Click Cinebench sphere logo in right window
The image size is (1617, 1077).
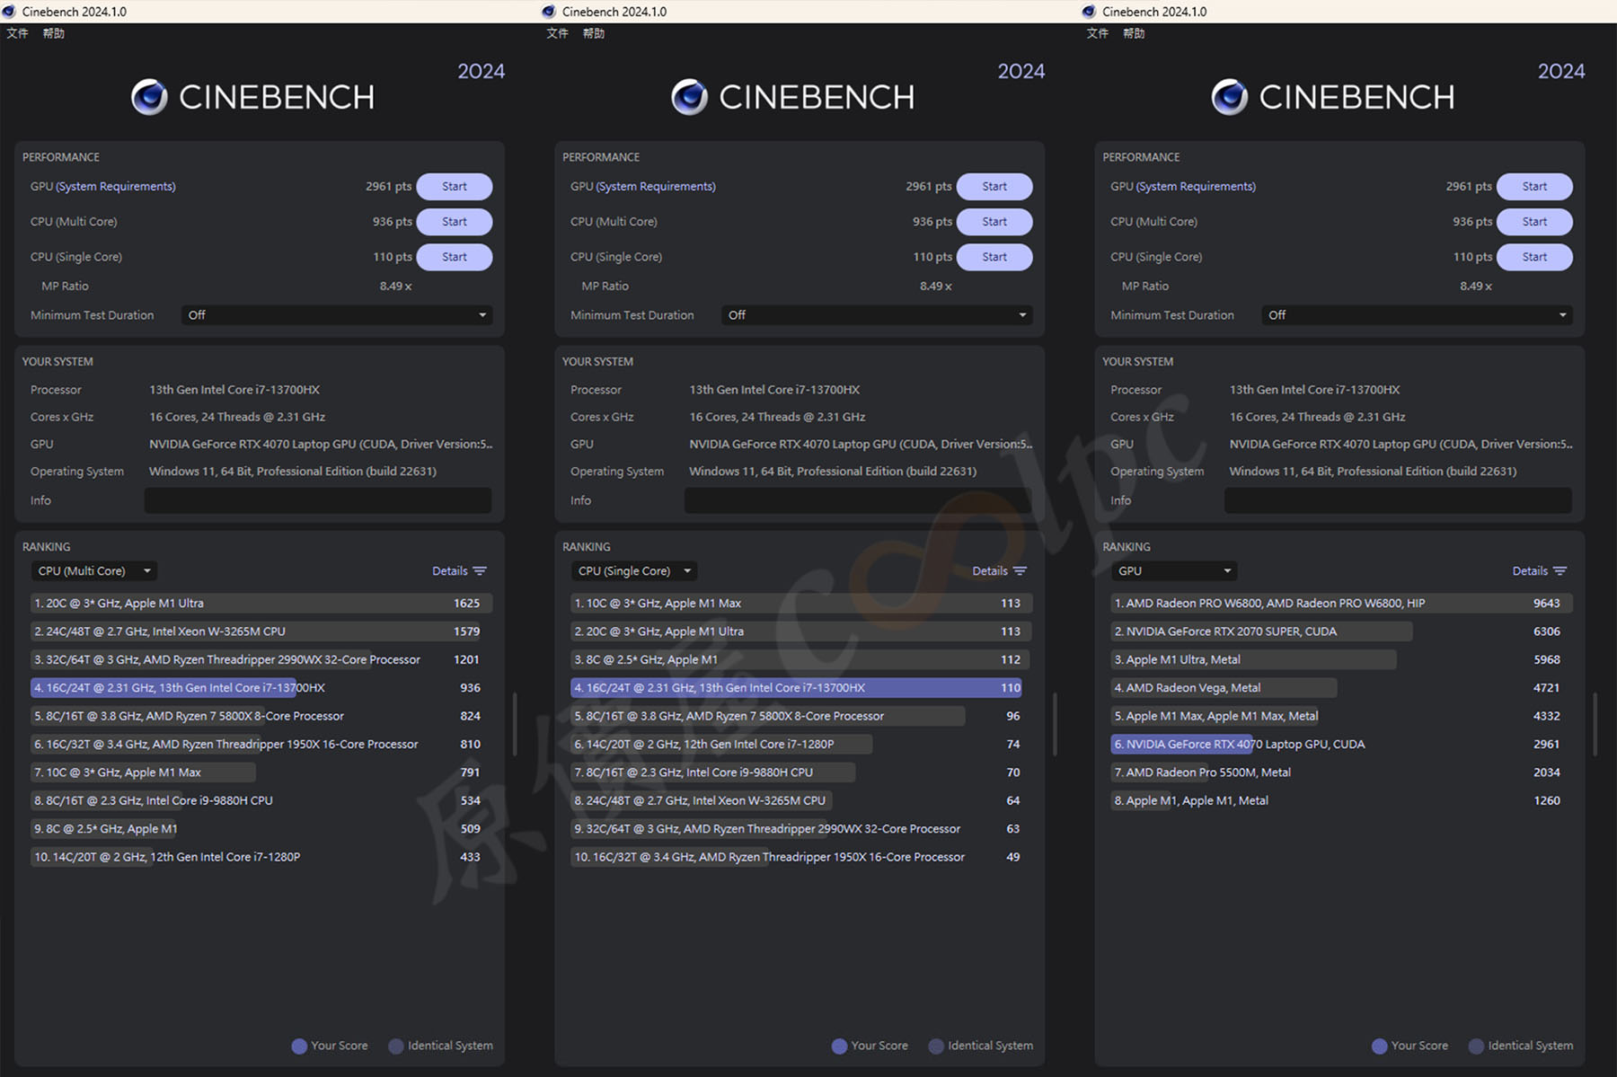click(x=1229, y=97)
